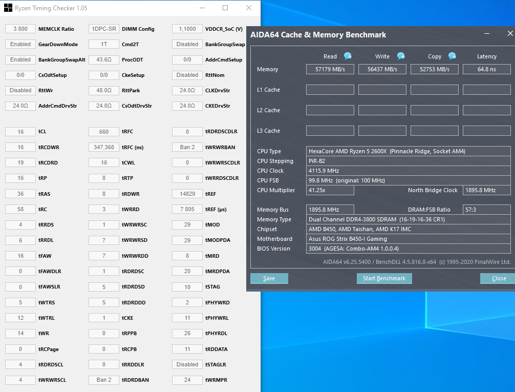Click the tREF value 14829
The image size is (515, 392).
[x=187, y=194]
